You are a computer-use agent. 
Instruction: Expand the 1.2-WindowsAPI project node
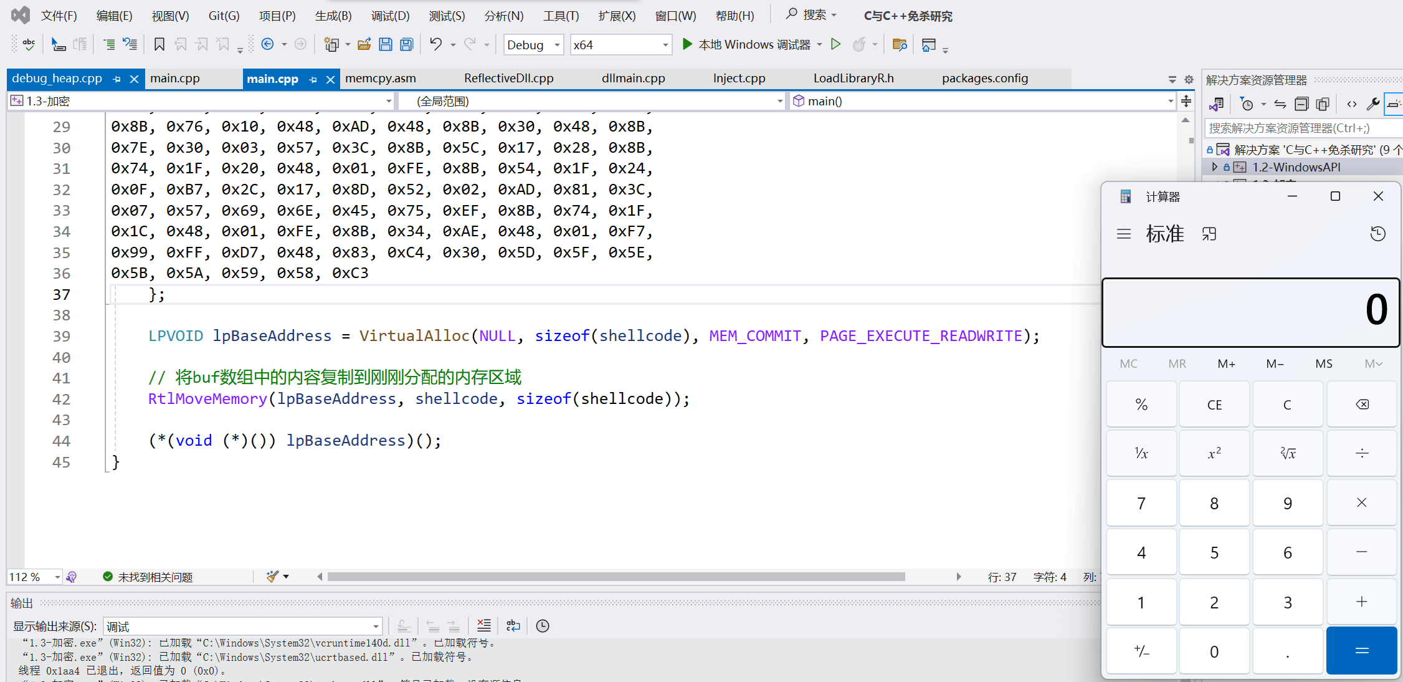pyautogui.click(x=1214, y=167)
